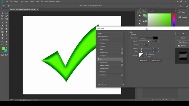This screenshot has height=106, width=189.
Task: Uncheck the Anti-aliased checkbox
Action: coord(146,54)
